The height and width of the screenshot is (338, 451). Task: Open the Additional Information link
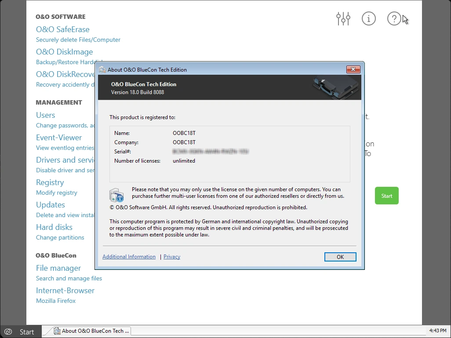[x=129, y=257]
